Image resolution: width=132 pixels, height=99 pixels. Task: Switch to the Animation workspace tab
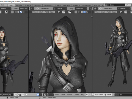[x=67, y=5]
